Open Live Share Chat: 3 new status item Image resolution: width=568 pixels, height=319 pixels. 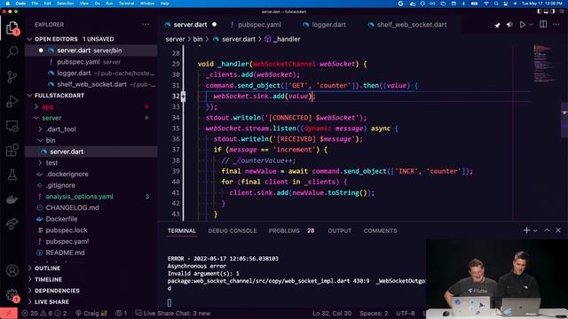173,313
